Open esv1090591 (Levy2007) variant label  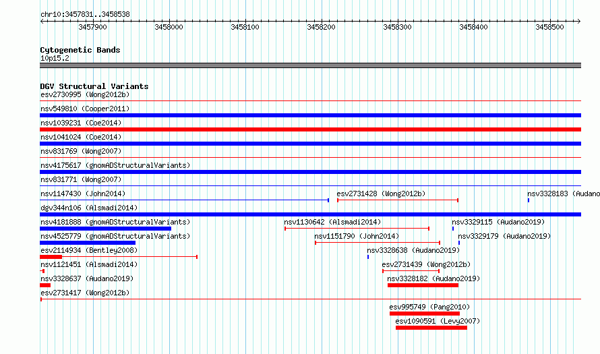tap(438, 321)
